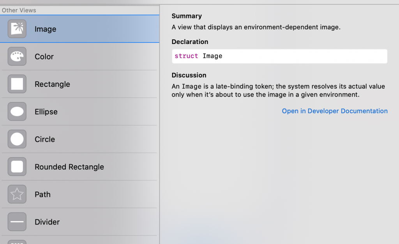399x244 pixels.
Task: Choose the Color list entry
Action: coord(44,57)
